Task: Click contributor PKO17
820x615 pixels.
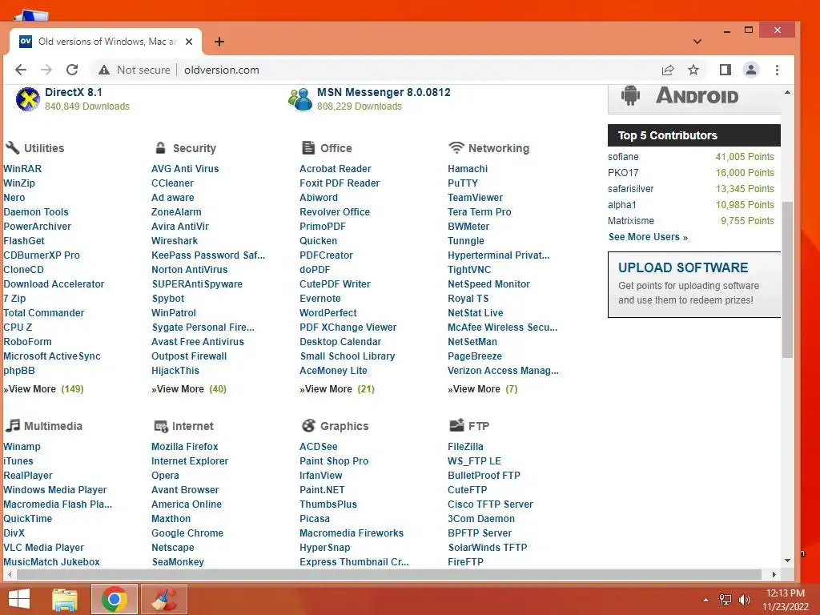Action: pyautogui.click(x=623, y=173)
